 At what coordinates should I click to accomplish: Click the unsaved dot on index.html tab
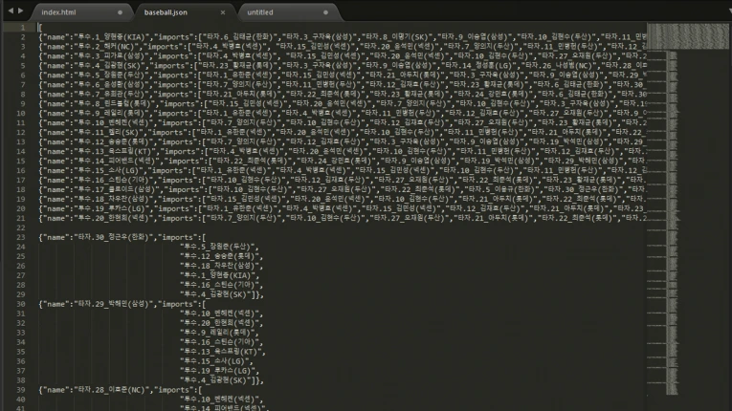[x=120, y=12]
